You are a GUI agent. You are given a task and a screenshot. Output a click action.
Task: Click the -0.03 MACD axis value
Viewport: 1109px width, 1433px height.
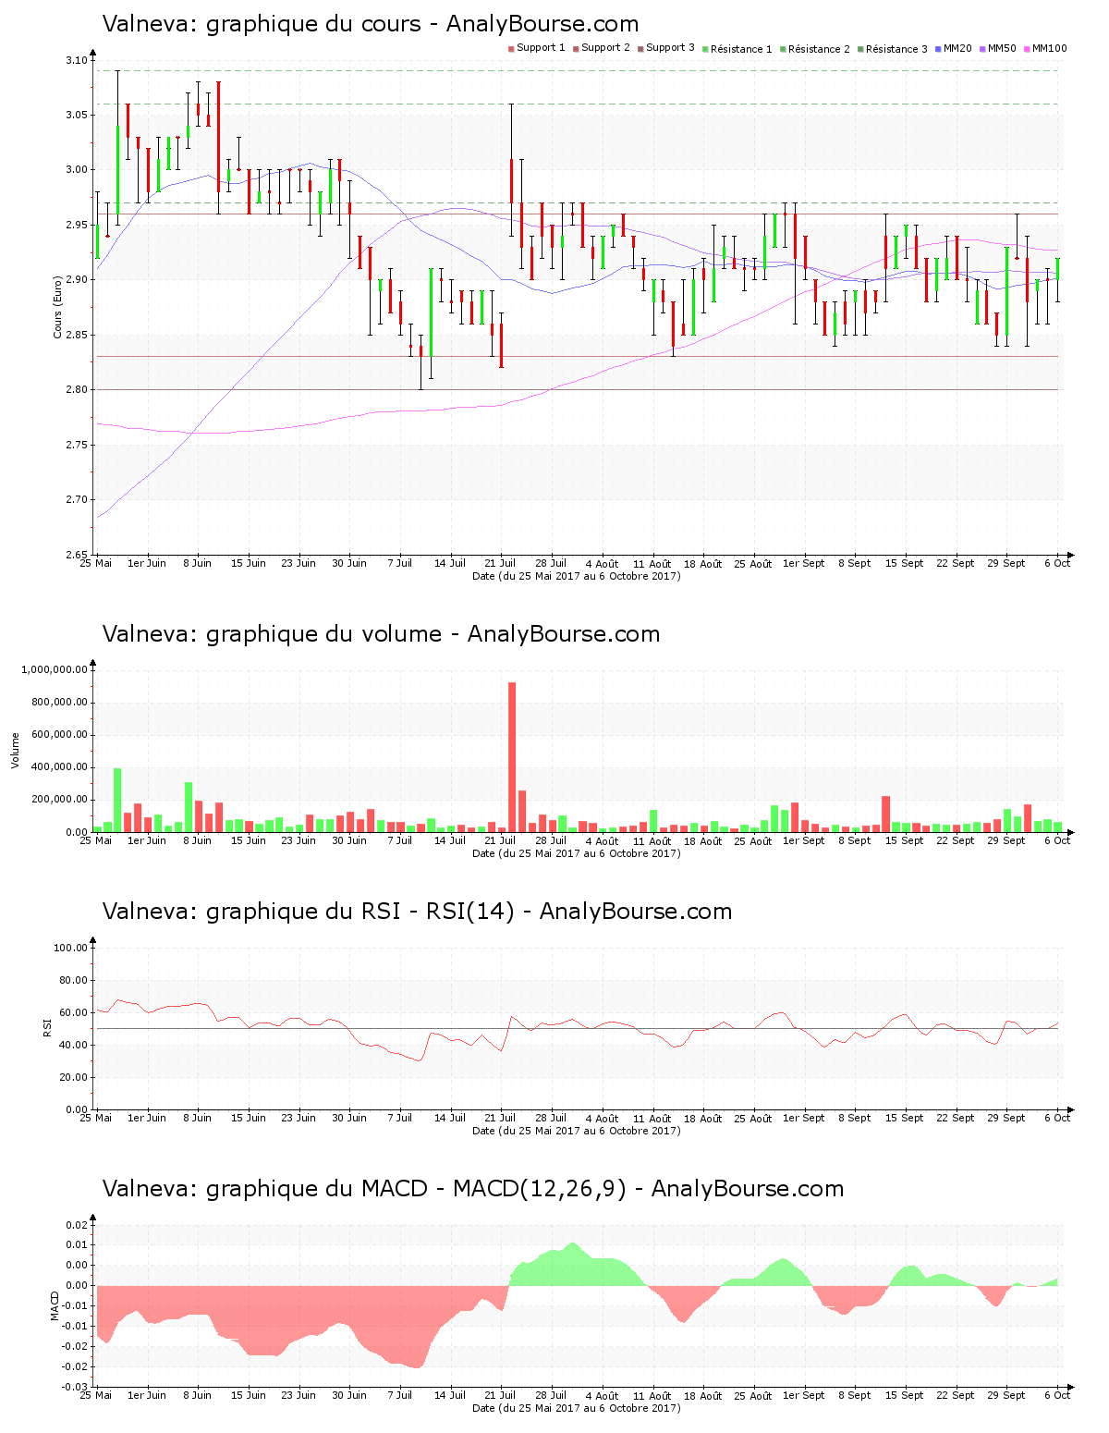click(76, 1387)
